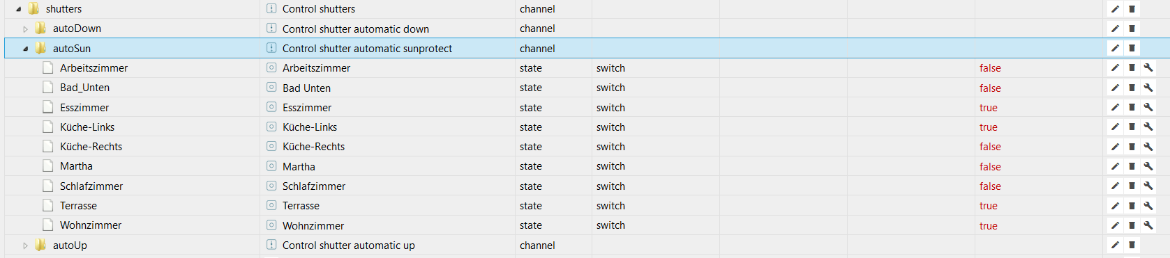The height and width of the screenshot is (258, 1170).
Task: Collapse the autoSun folder
Action: point(25,49)
